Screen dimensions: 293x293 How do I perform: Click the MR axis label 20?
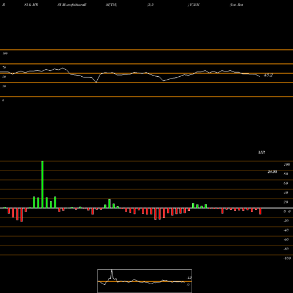click(286, 202)
